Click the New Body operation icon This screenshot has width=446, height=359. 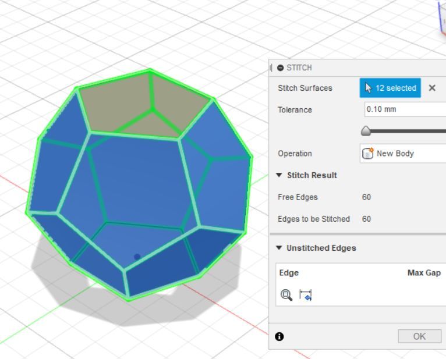367,154
